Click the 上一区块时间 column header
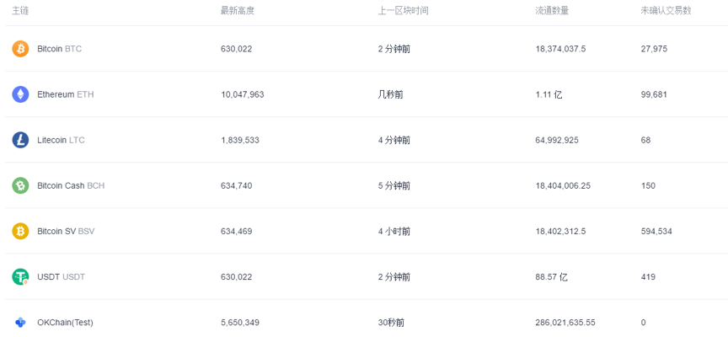Viewport: 728px width, 337px height. point(403,10)
